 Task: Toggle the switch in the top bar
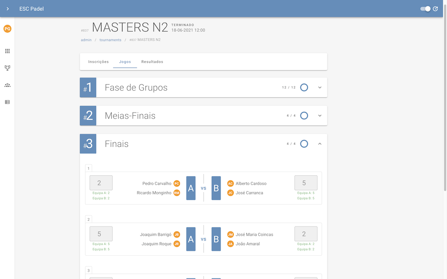coord(425,9)
